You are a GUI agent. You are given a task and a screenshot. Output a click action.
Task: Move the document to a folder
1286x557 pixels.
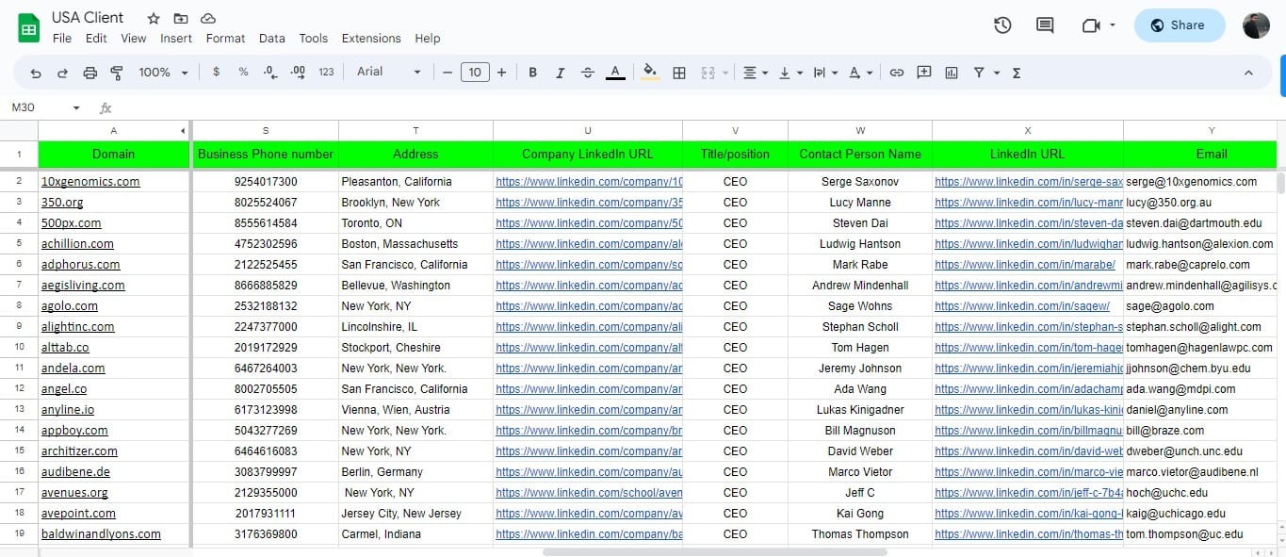click(x=181, y=18)
